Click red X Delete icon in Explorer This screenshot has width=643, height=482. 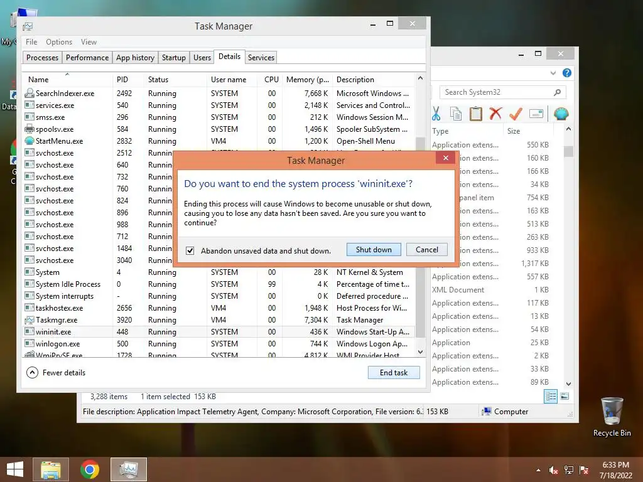click(x=495, y=114)
